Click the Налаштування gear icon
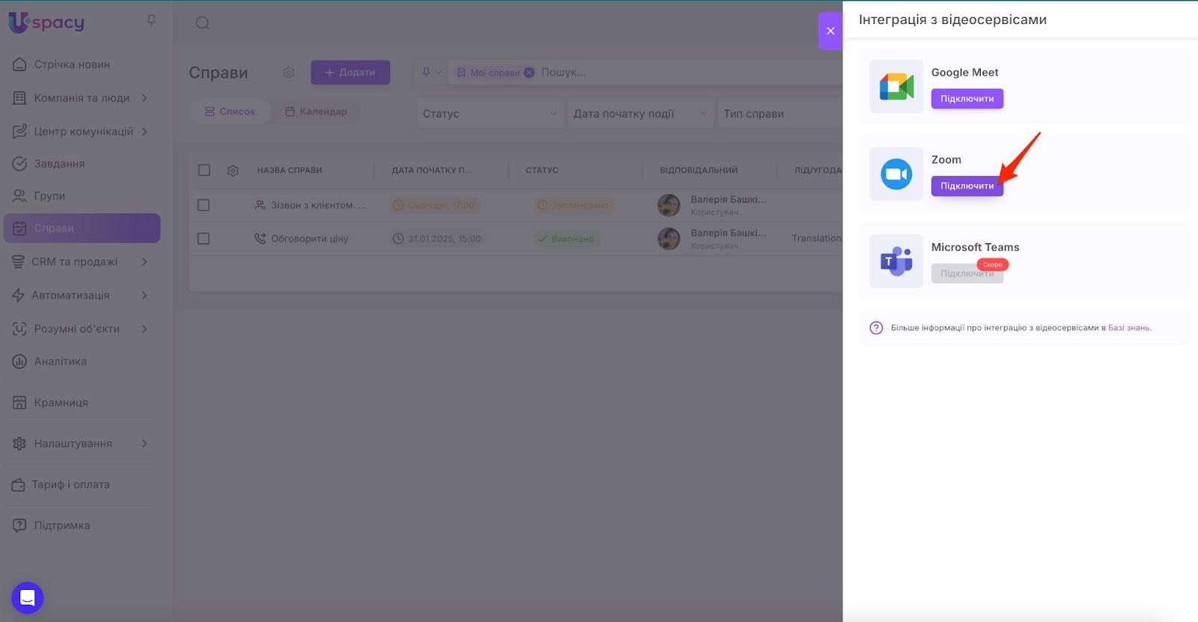This screenshot has height=622, width=1198. [x=19, y=444]
